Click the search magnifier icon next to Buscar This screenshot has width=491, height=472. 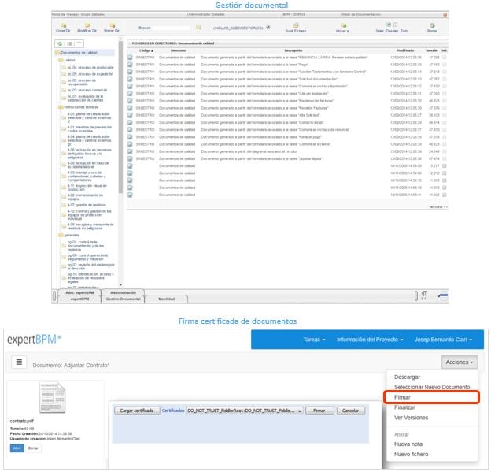click(198, 28)
